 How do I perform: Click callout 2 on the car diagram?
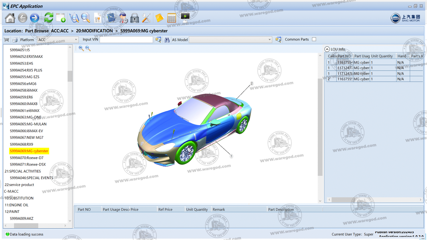coord(252,84)
